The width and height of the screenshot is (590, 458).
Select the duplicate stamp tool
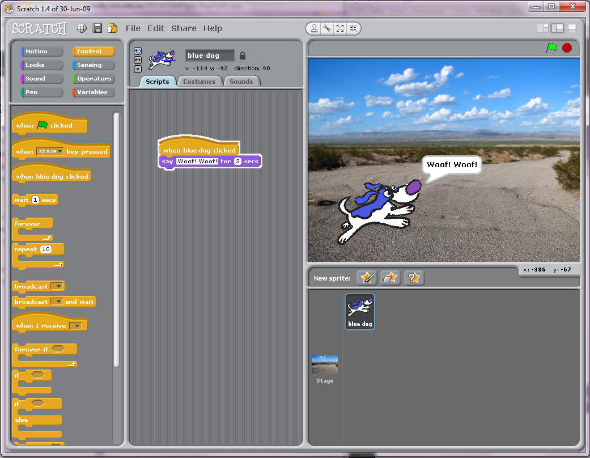pos(314,28)
